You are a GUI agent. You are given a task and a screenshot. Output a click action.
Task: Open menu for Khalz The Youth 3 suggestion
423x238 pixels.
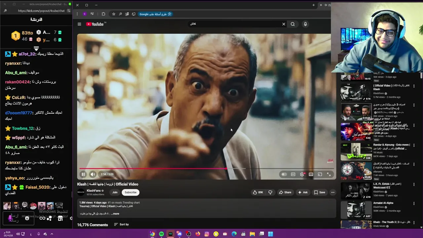[414, 222]
